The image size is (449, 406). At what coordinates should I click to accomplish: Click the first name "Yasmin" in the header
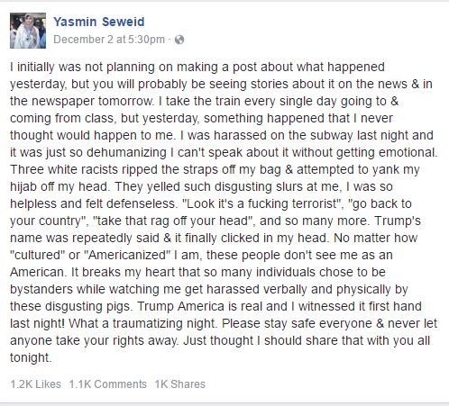pyautogui.click(x=75, y=22)
